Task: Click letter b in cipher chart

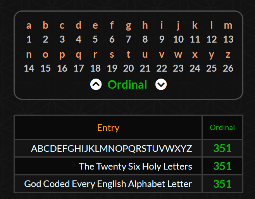Action: click(46, 25)
